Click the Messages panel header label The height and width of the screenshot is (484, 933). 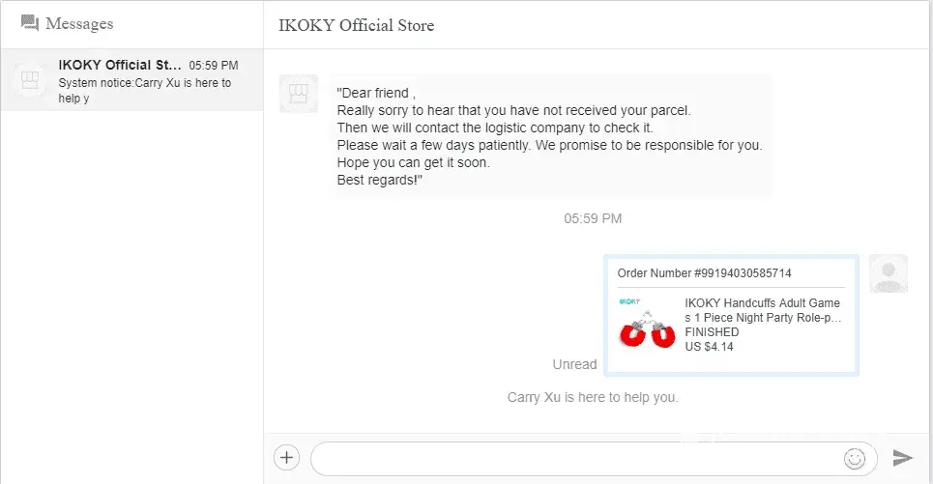click(x=79, y=23)
